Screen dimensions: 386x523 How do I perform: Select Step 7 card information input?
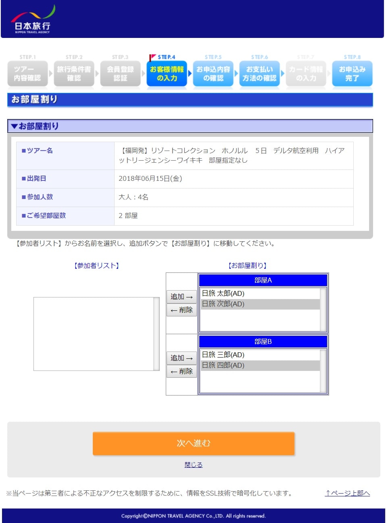[x=306, y=73]
